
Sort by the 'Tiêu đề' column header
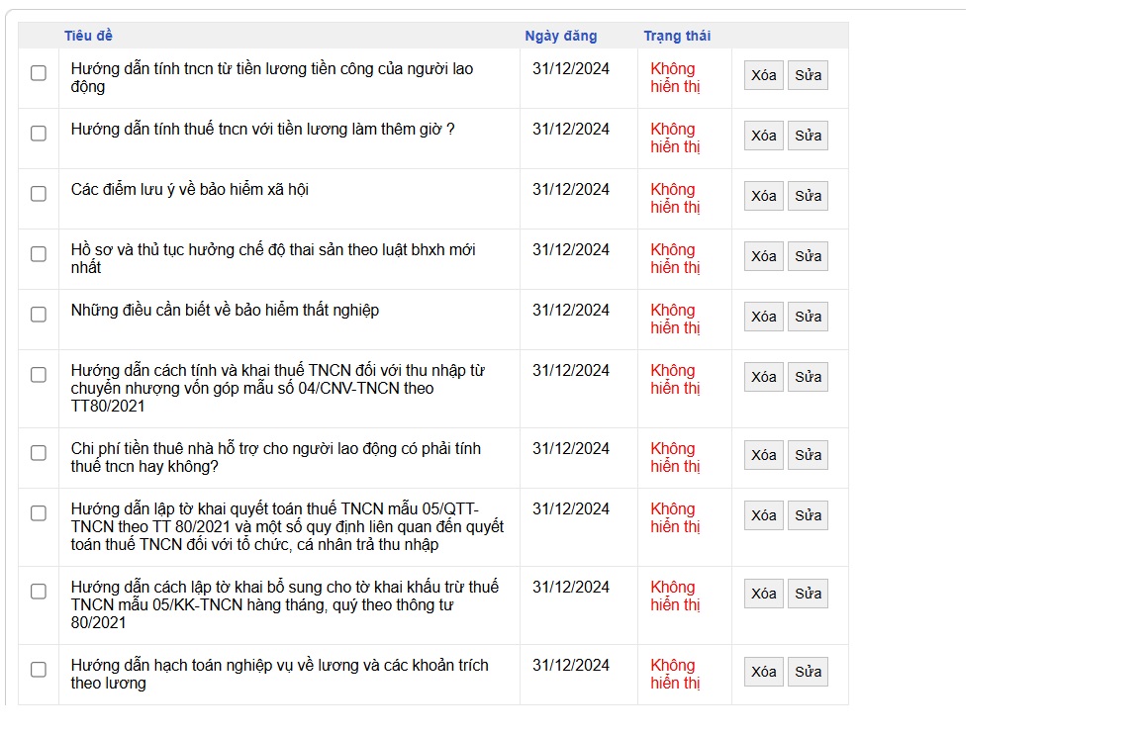pyautogui.click(x=88, y=36)
